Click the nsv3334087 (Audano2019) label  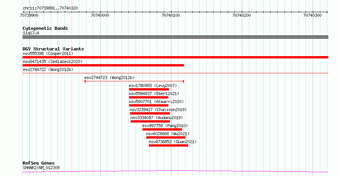pos(157,118)
